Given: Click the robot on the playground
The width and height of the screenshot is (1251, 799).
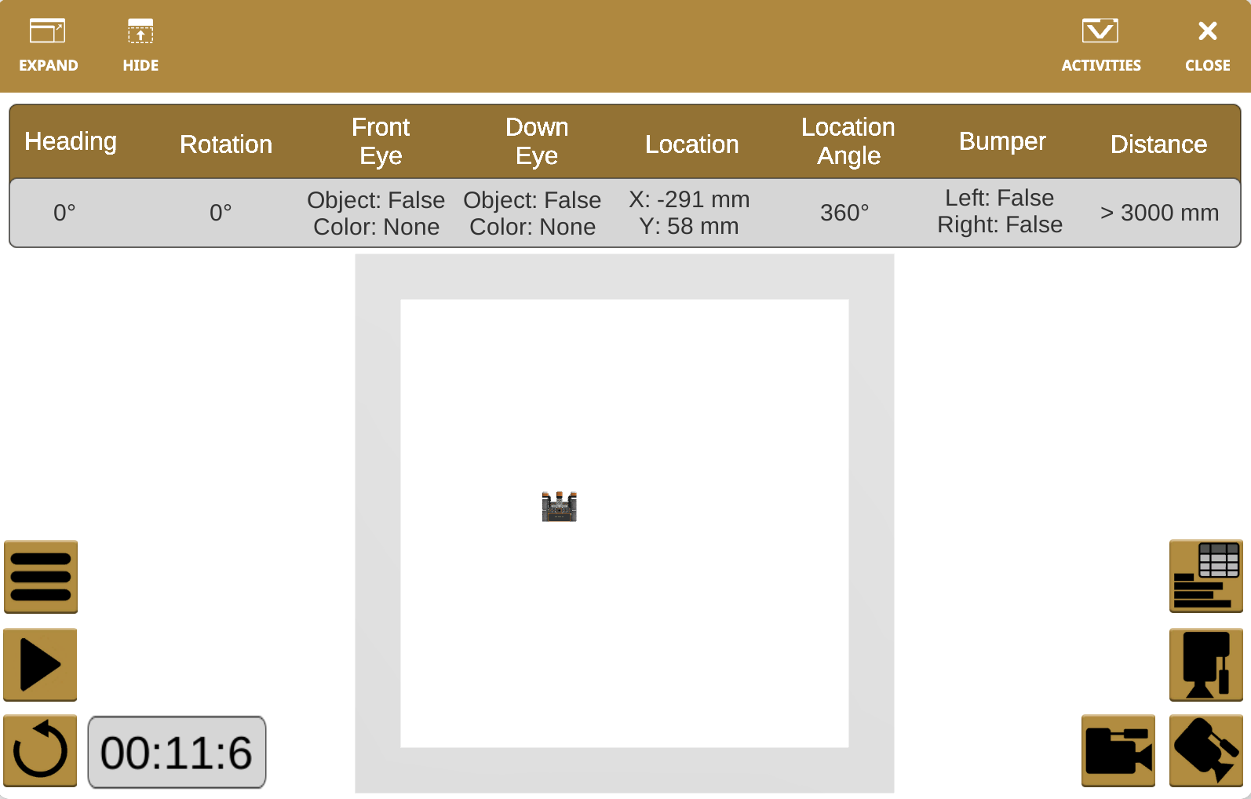Looking at the screenshot, I should 559,507.
